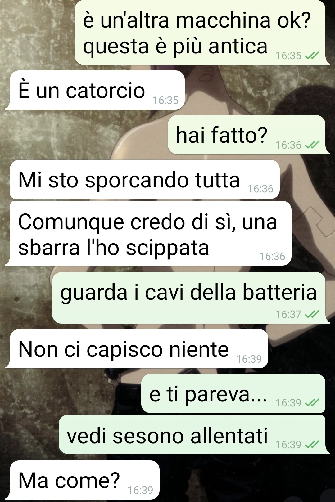Tap the 16:35 timestamp on 'È un catorcio'
Screen dimensions: 335x502
point(166,100)
